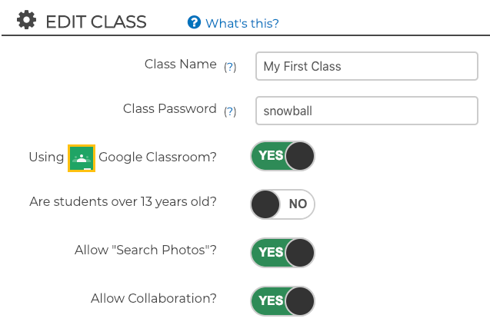This screenshot has height=325, width=490.
Task: Click the "Class Password" label
Action: [x=169, y=109]
